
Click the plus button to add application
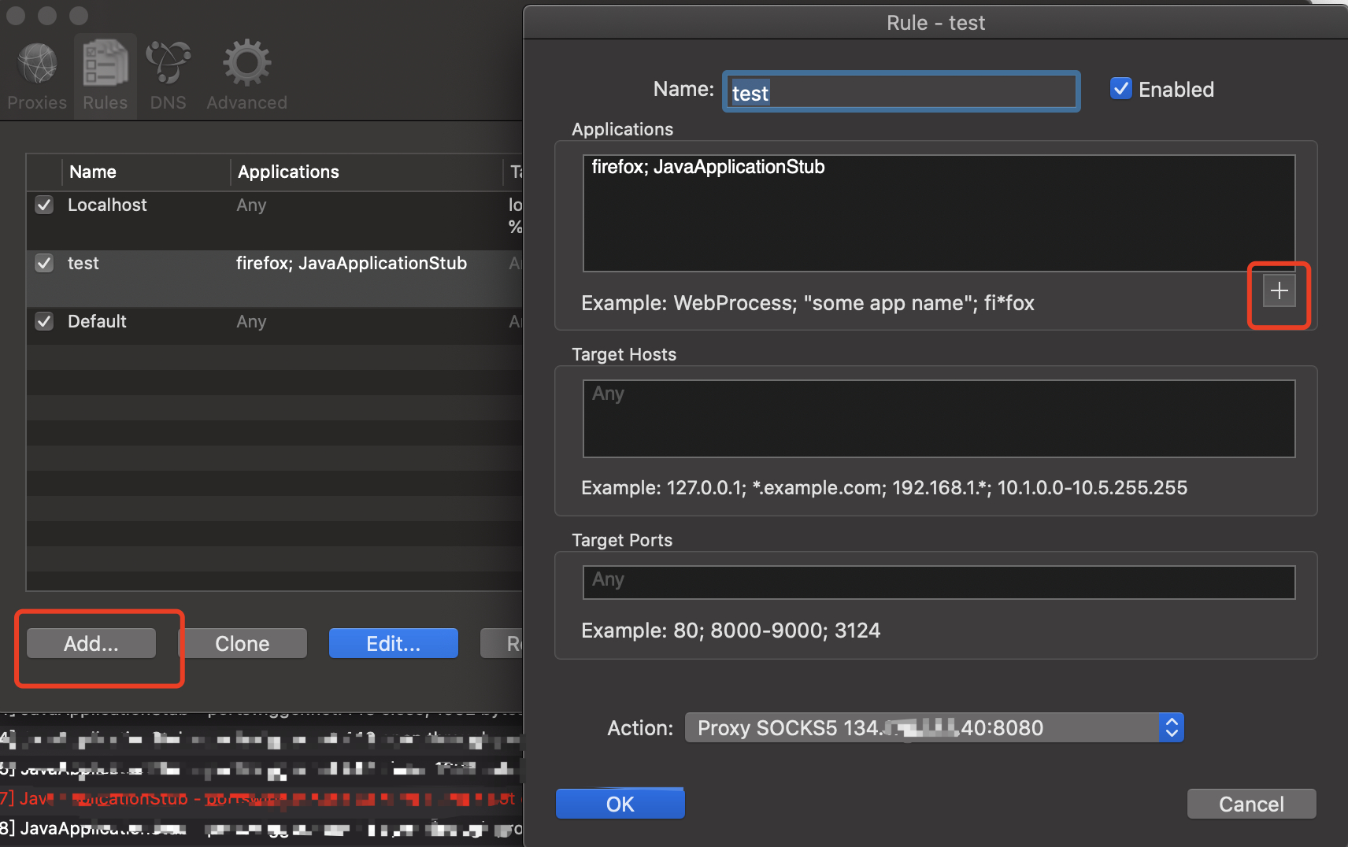tap(1279, 291)
